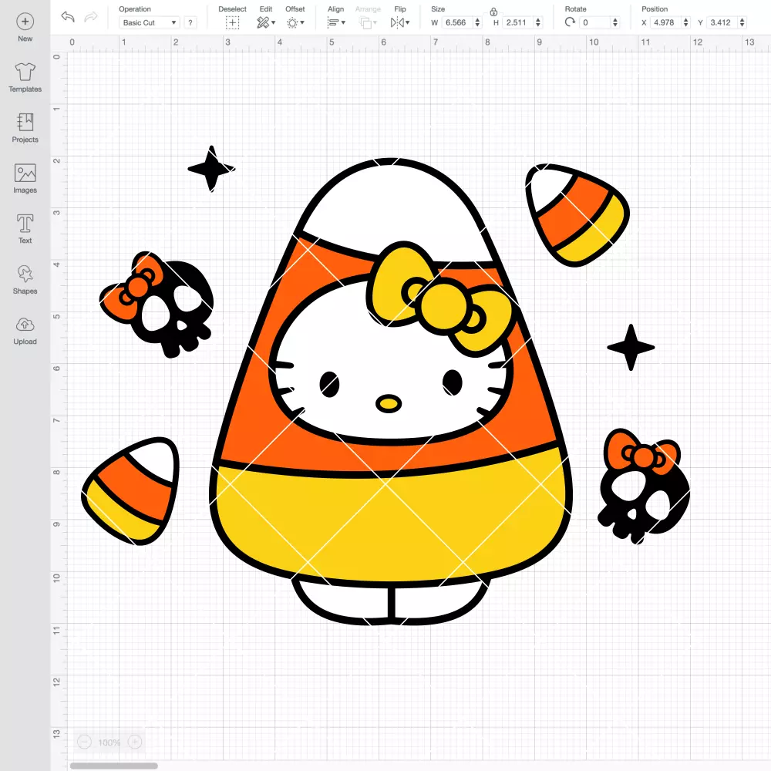Click the 100% zoom level label
The width and height of the screenshot is (771, 771).
[109, 742]
